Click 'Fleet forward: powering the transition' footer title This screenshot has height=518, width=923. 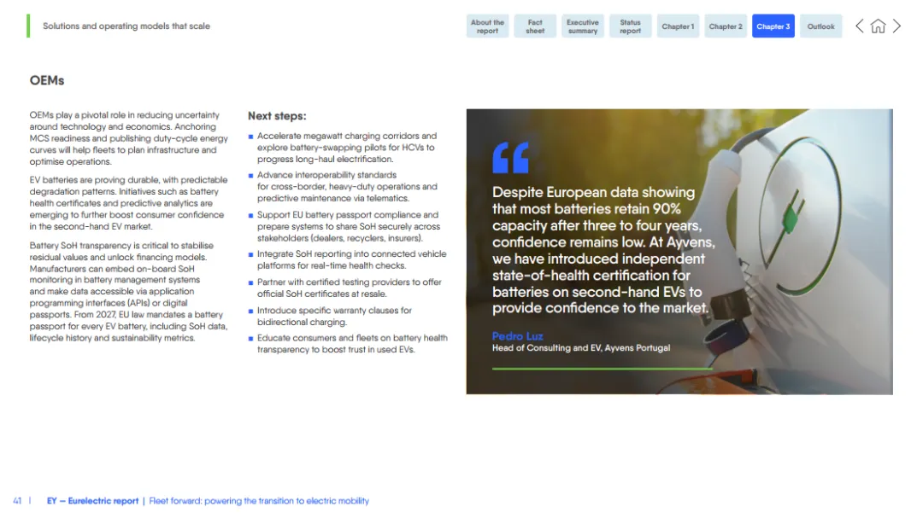(x=259, y=501)
